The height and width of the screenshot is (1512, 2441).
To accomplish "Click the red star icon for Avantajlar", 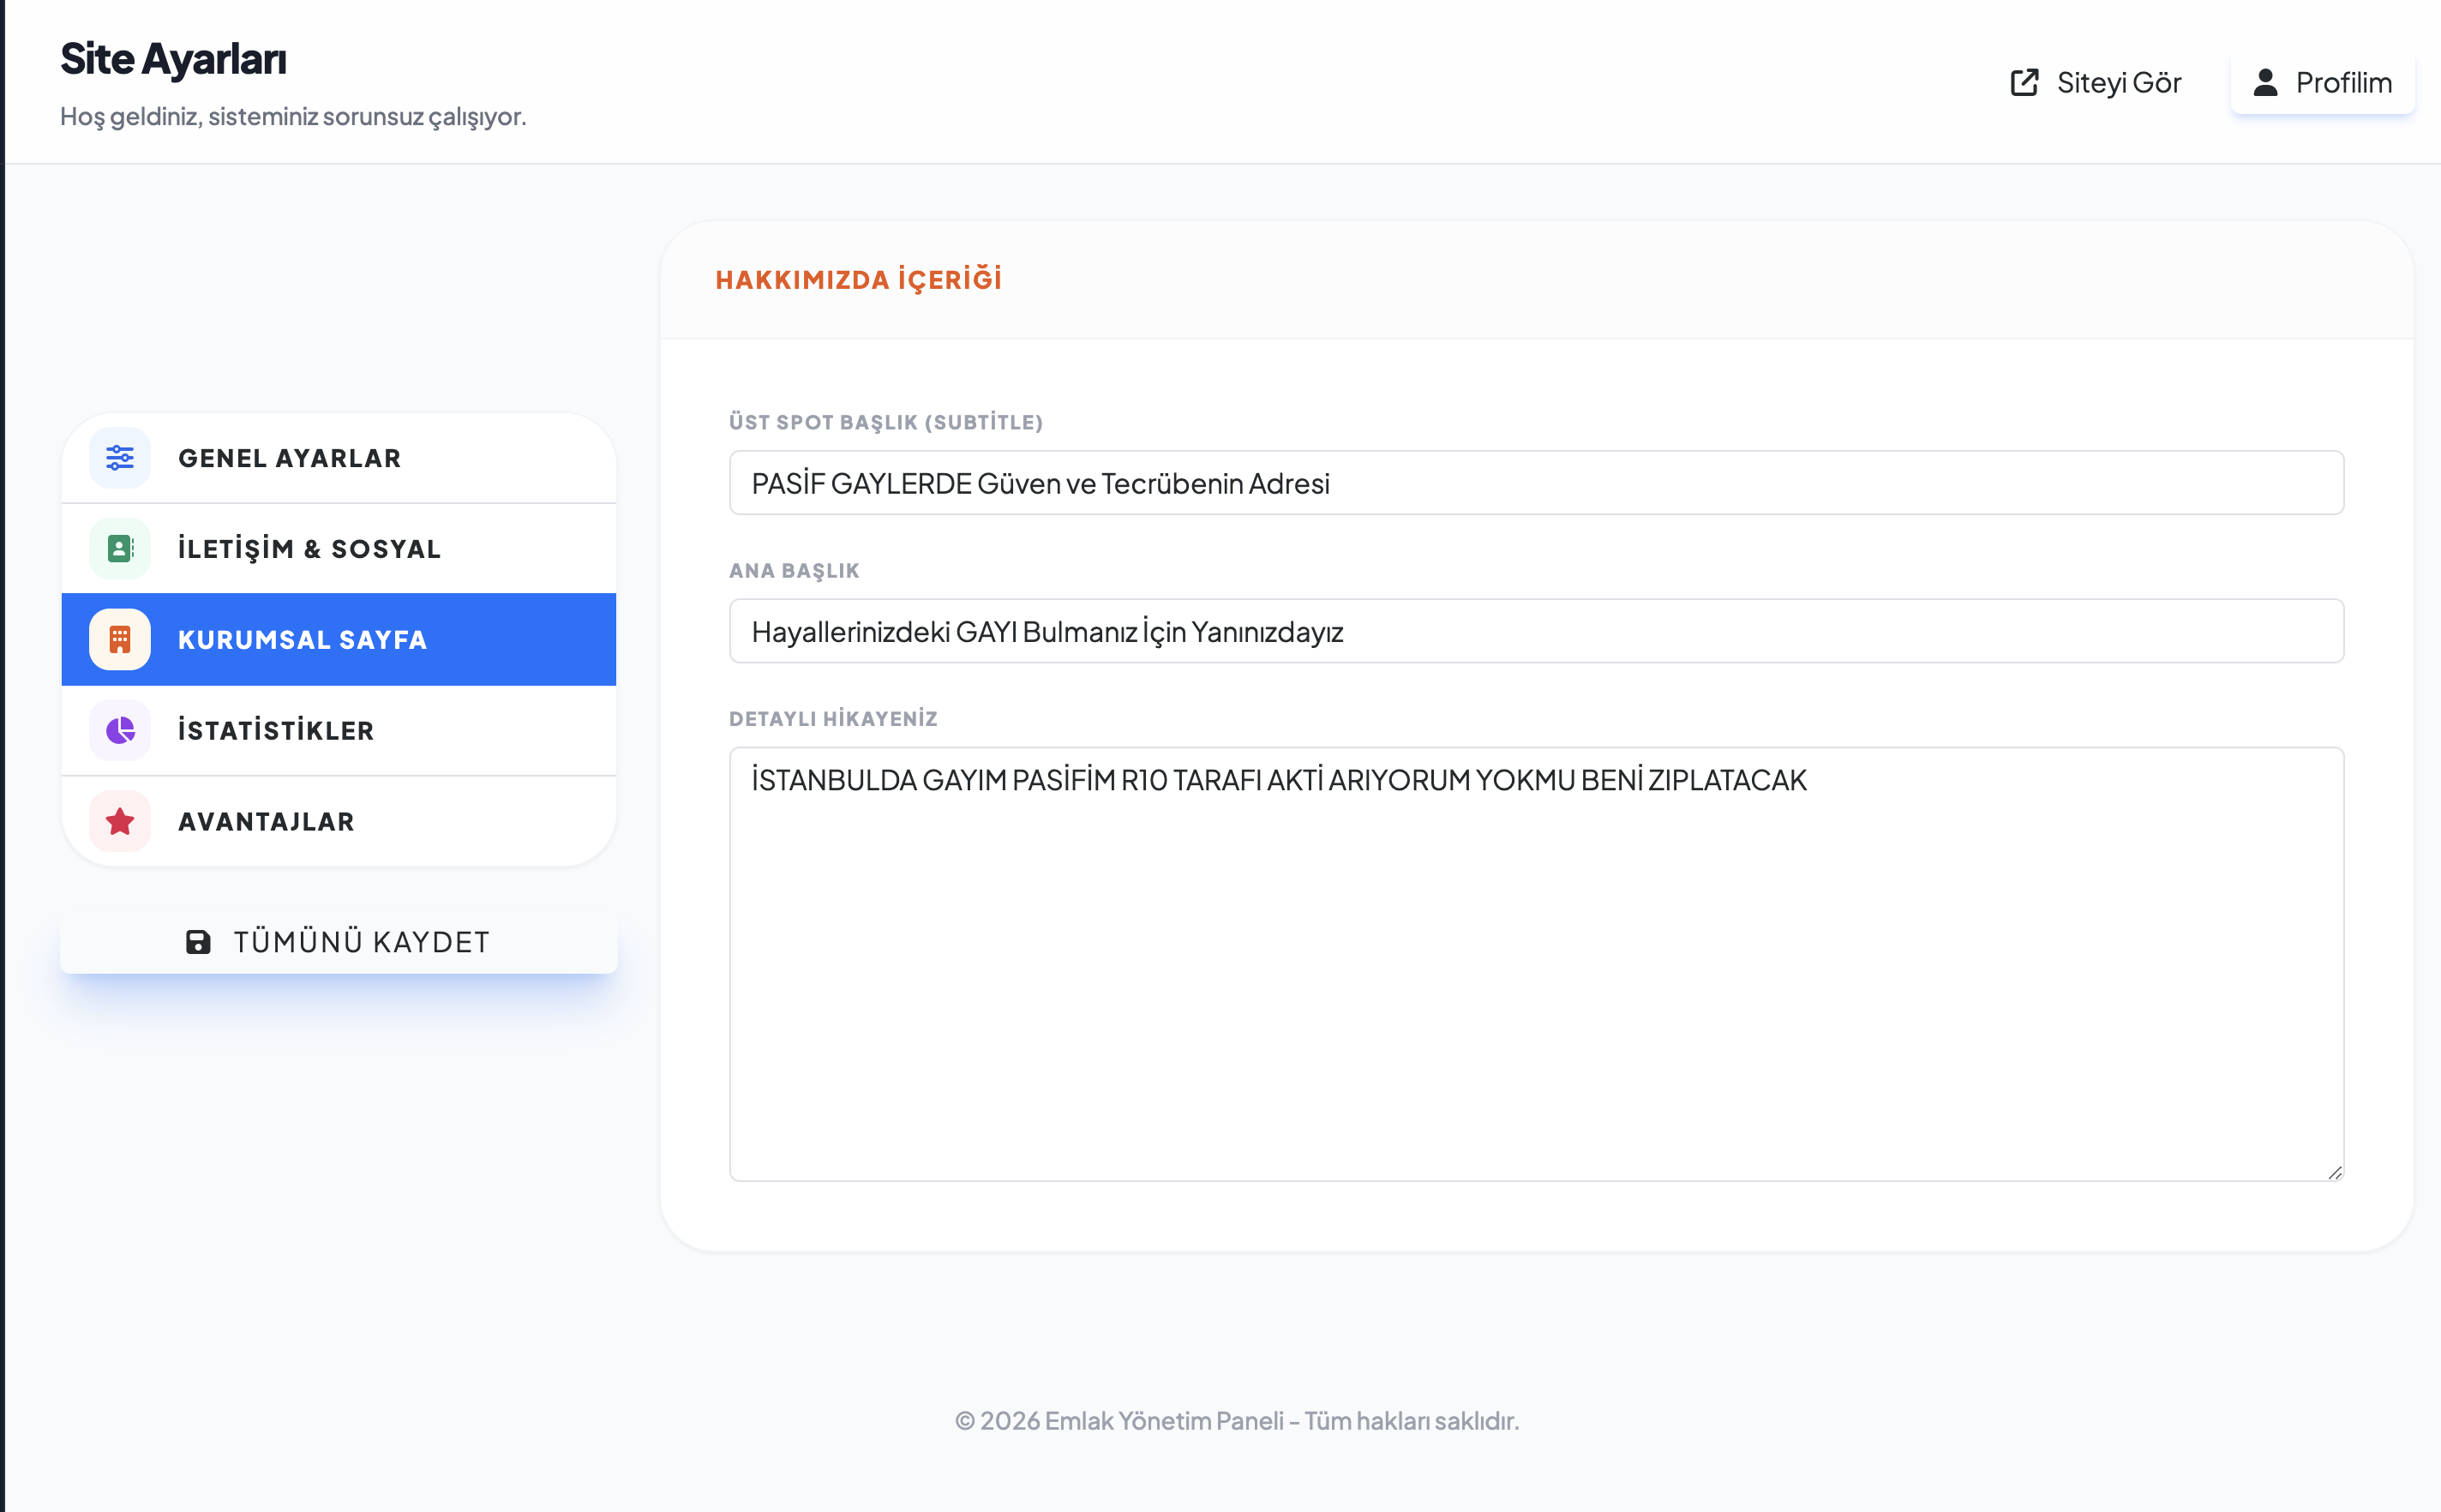I will click(120, 821).
